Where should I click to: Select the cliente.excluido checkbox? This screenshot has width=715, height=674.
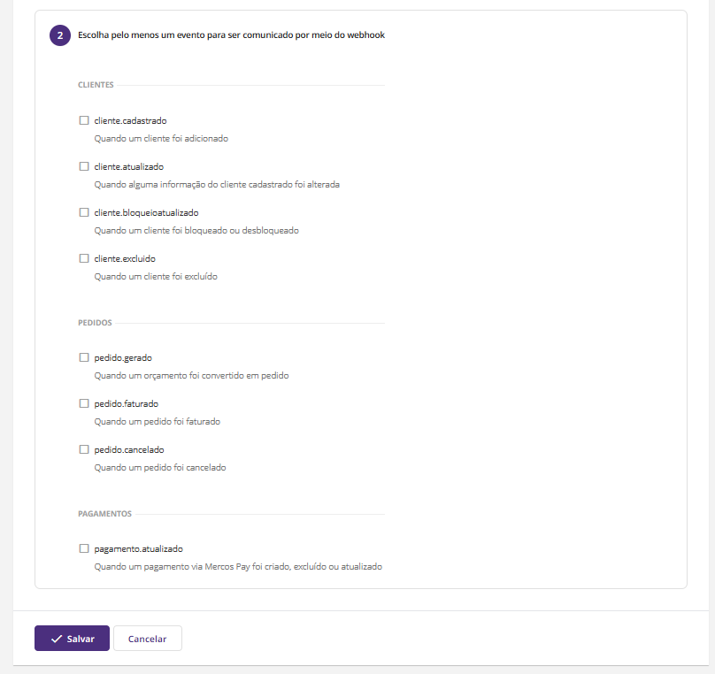(x=84, y=258)
